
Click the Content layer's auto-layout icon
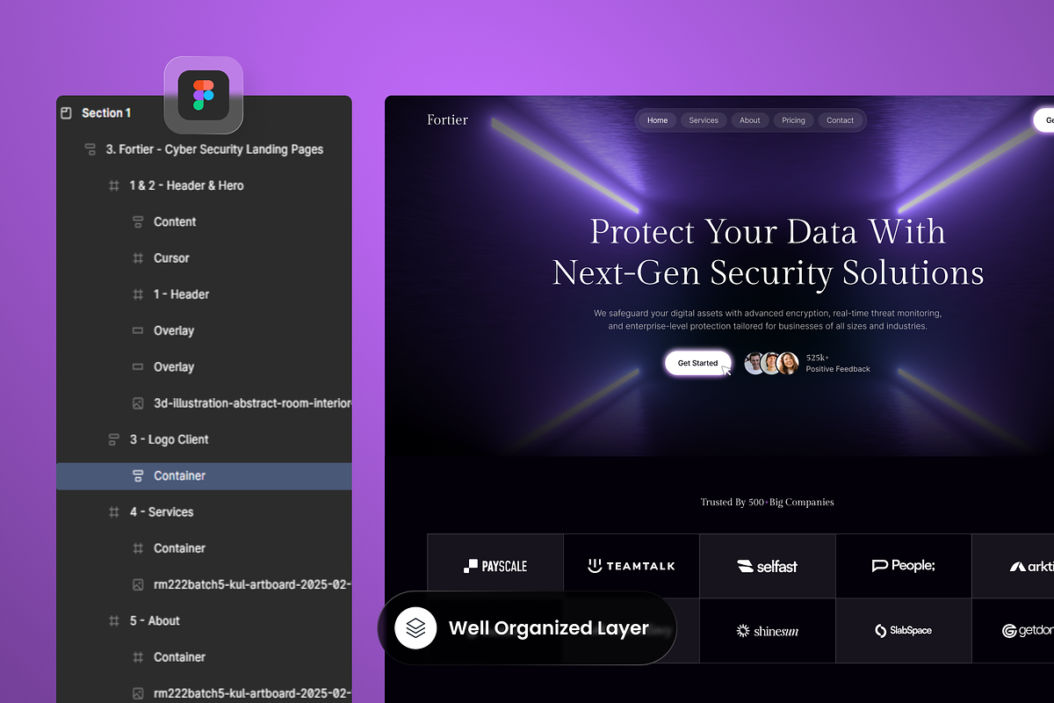pyautogui.click(x=138, y=222)
